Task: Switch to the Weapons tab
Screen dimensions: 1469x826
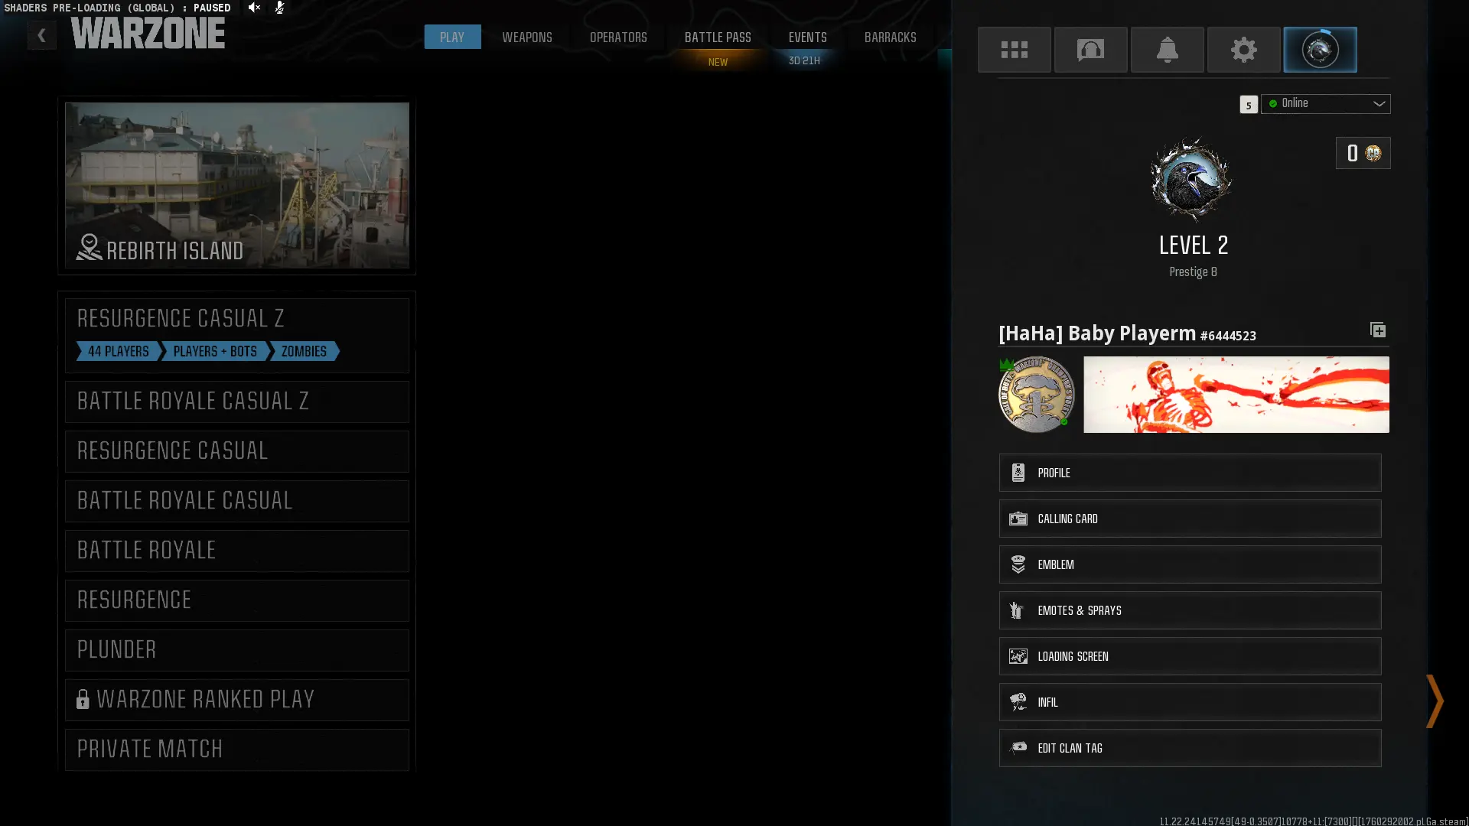Action: [526, 37]
